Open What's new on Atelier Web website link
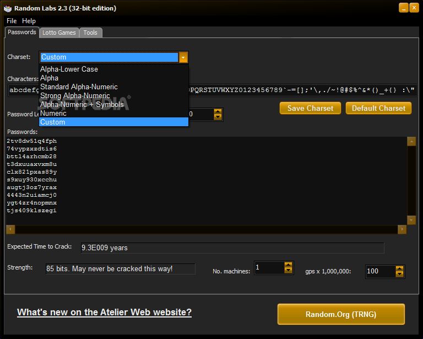Viewport: 423px width, 339px height. (105, 313)
